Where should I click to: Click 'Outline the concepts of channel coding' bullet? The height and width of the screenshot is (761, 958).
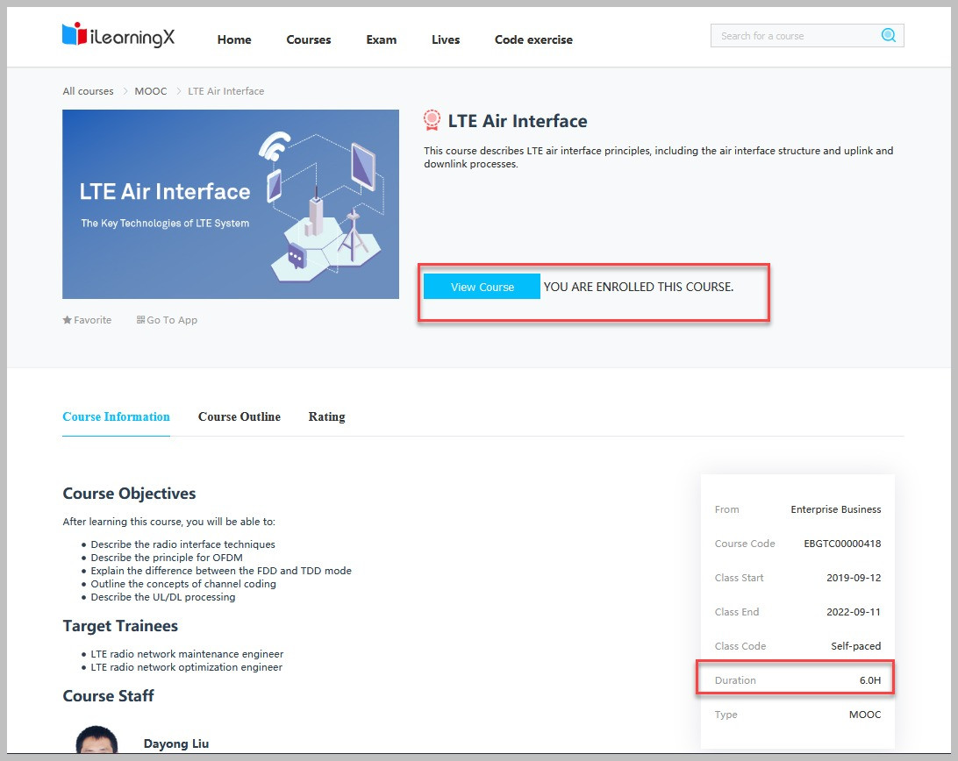[183, 584]
